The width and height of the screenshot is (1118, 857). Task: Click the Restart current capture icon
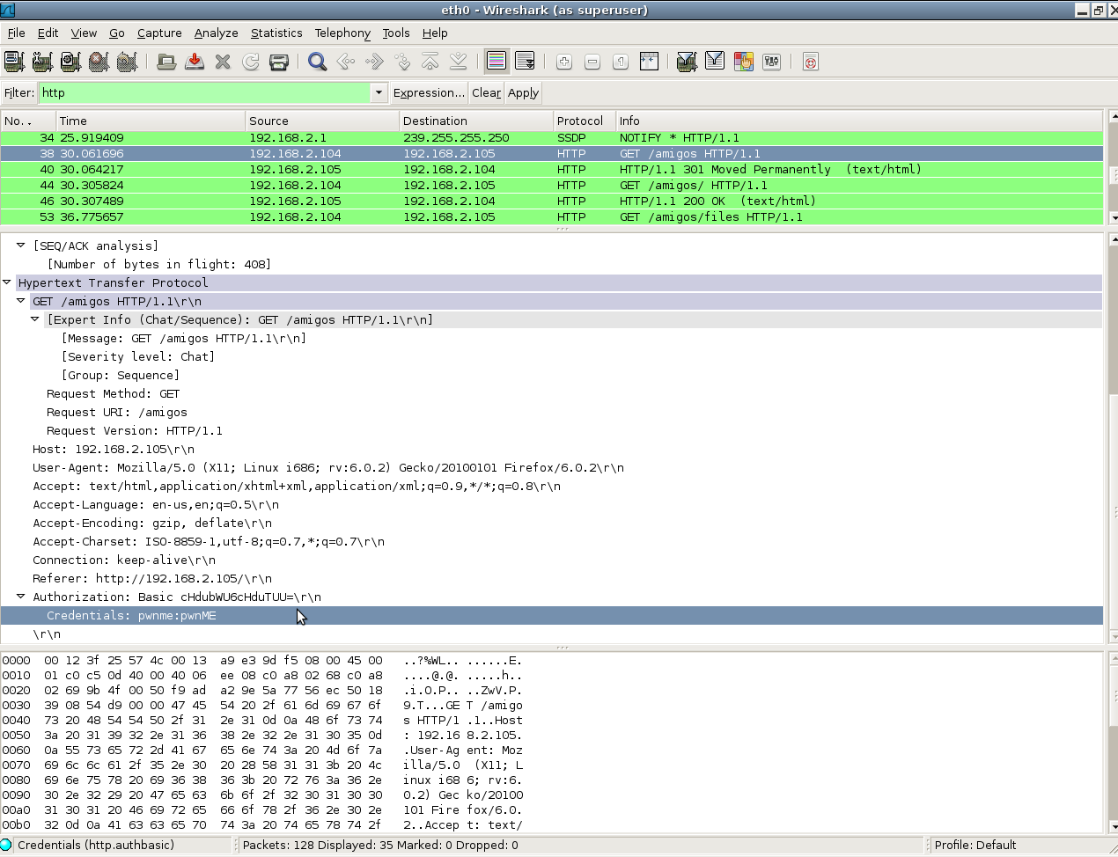[127, 62]
